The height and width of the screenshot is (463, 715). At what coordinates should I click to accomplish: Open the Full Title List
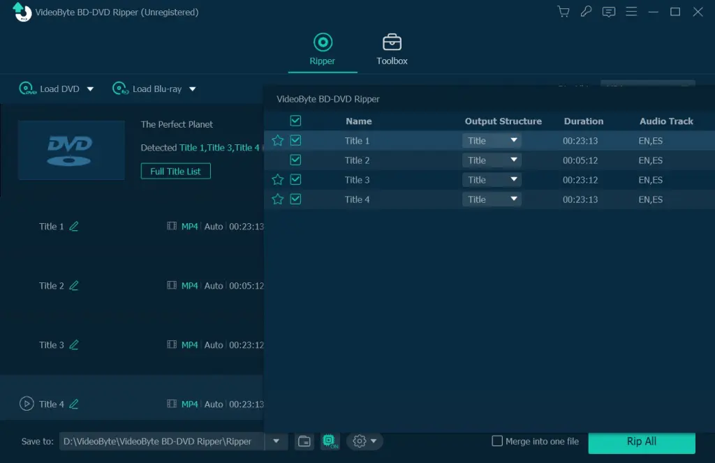(175, 171)
